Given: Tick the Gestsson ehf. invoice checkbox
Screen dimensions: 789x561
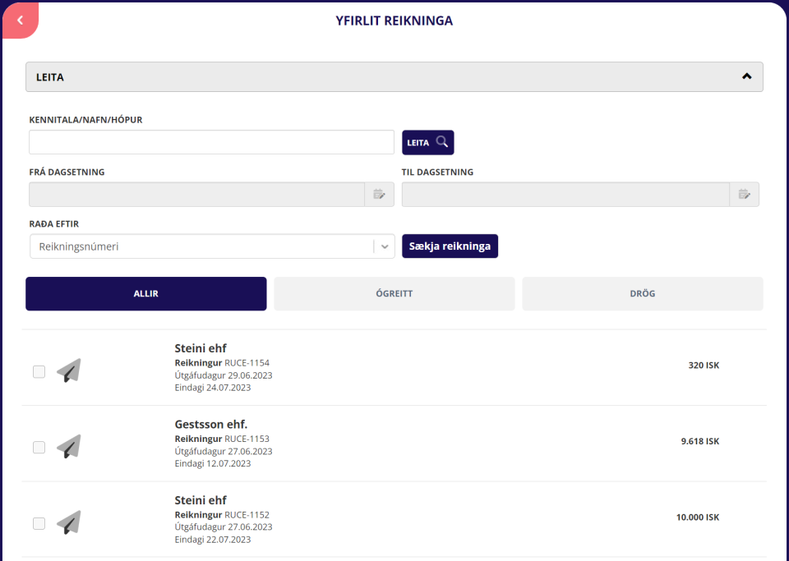Looking at the screenshot, I should coord(39,448).
